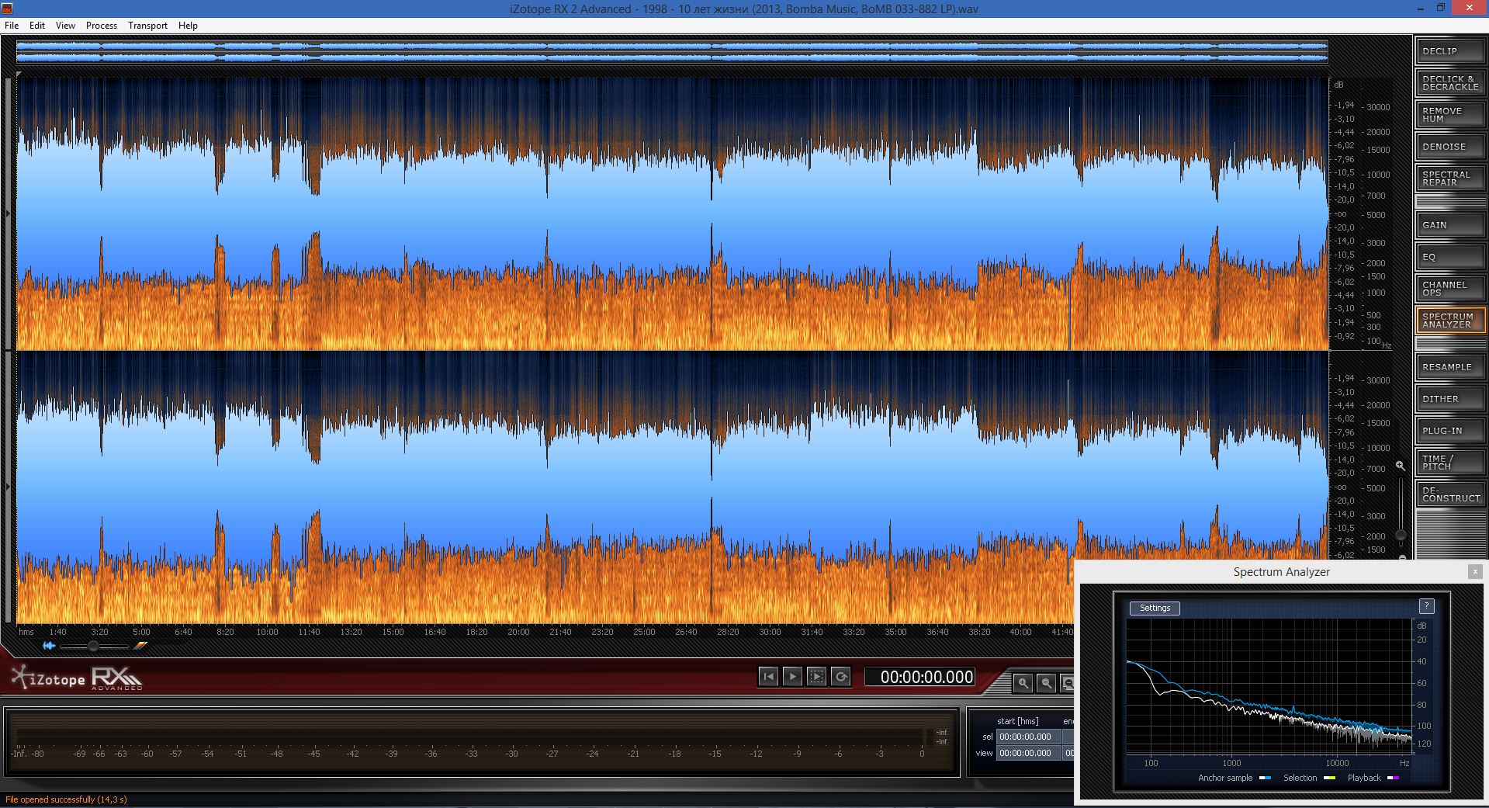Open the Process menu
The height and width of the screenshot is (808, 1489).
[102, 26]
